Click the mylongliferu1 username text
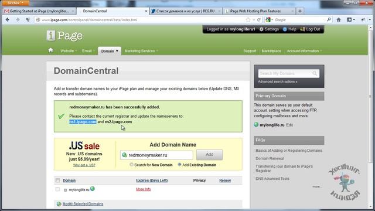The height and width of the screenshot is (211, 375). pyautogui.click(x=242, y=29)
